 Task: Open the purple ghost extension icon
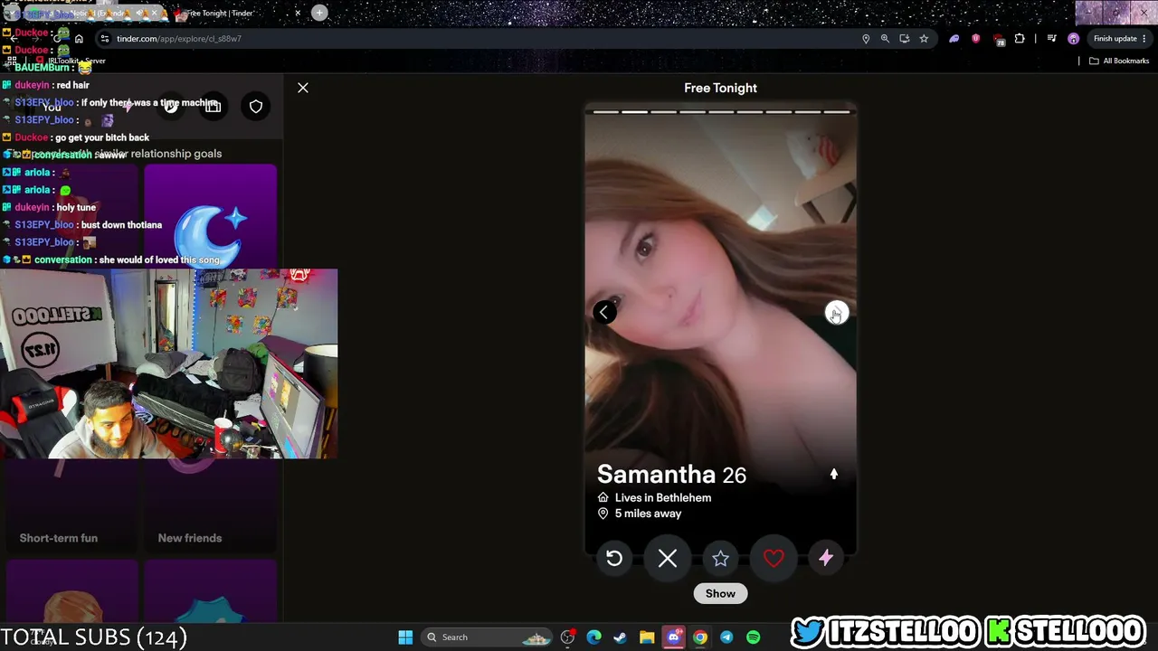(954, 39)
